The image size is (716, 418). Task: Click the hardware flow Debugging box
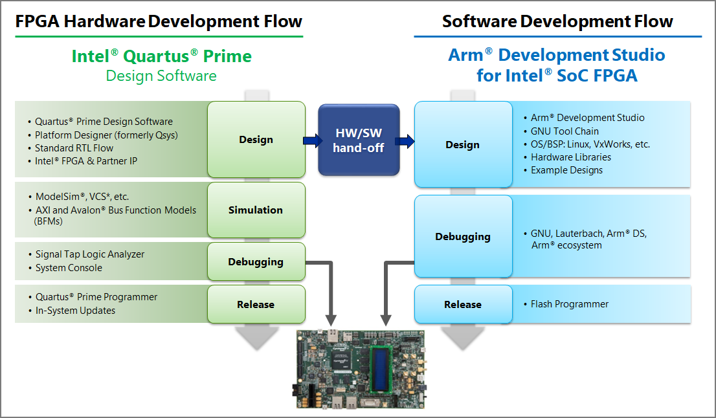pyautogui.click(x=256, y=261)
